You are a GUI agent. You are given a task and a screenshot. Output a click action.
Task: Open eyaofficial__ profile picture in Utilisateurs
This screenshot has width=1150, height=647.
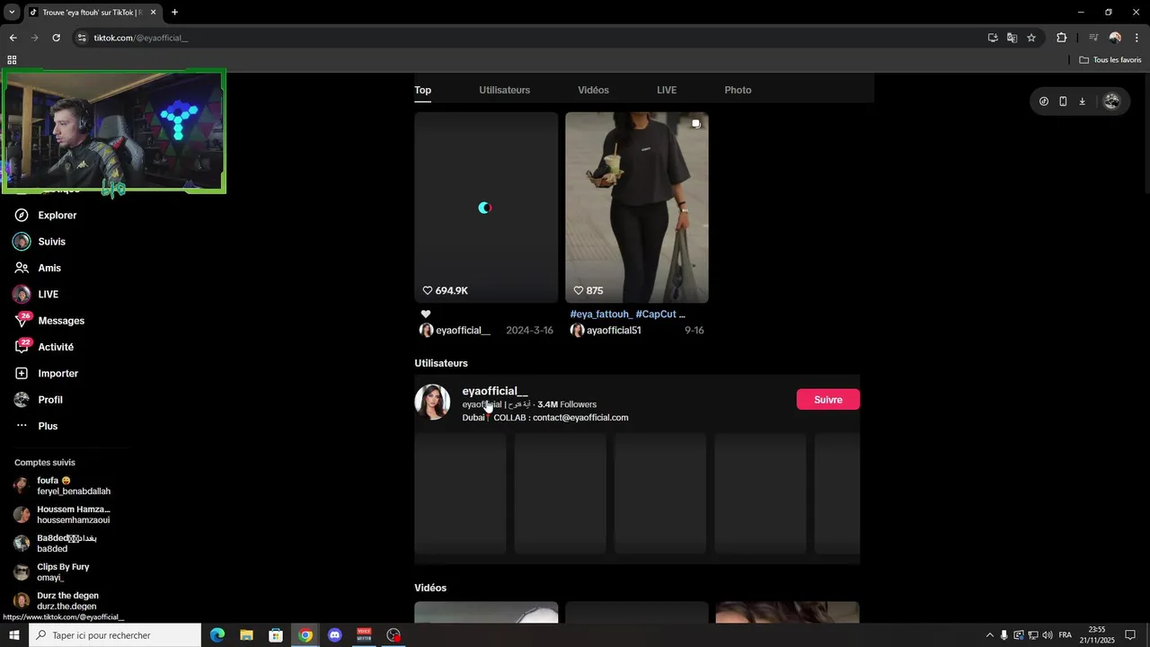pos(432,402)
